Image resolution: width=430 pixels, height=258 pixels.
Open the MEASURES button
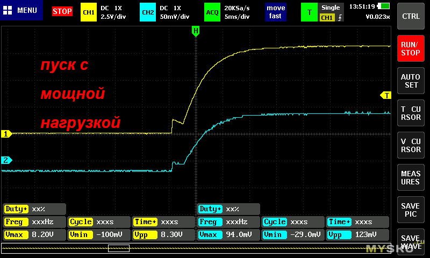click(411, 178)
